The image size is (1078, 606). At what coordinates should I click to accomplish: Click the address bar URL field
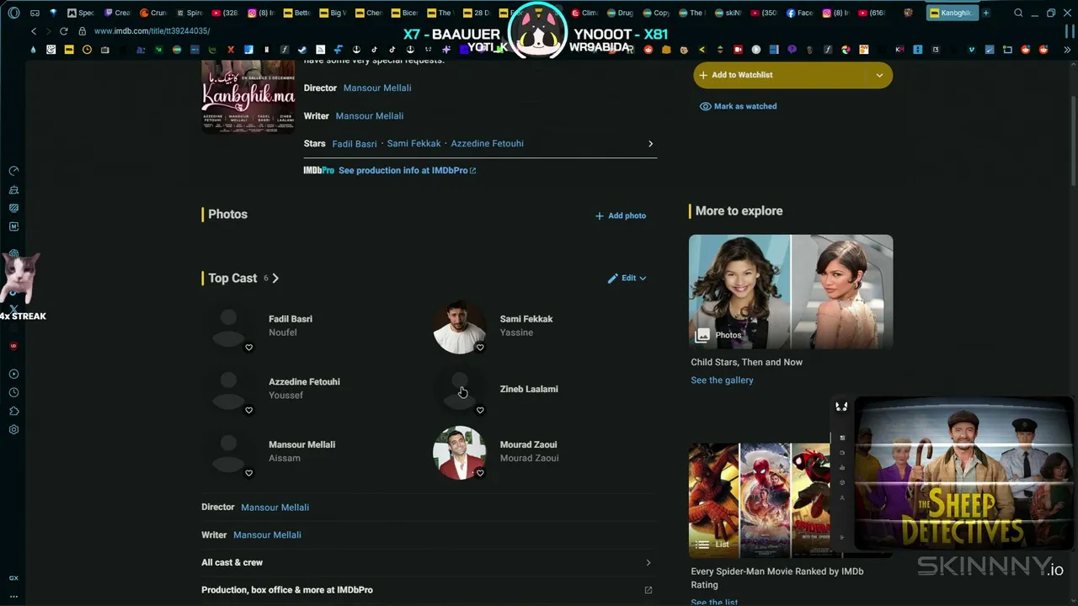coord(152,31)
